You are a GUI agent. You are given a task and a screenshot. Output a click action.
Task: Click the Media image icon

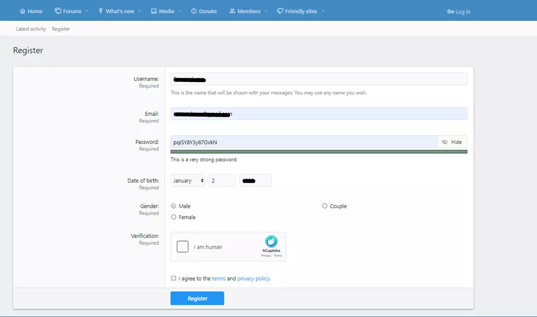[x=154, y=12]
